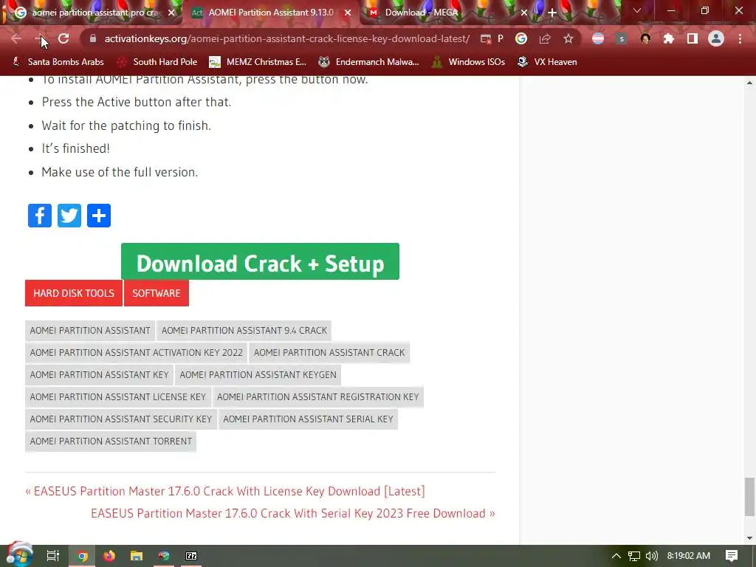Open Endermanch Malware bookmark
This screenshot has width=756, height=567.
369,62
